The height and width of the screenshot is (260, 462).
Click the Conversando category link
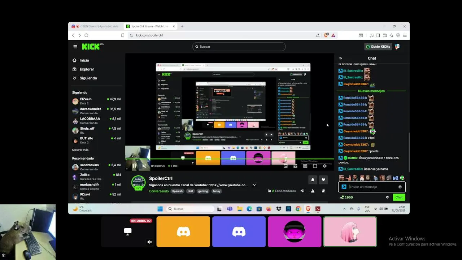click(x=159, y=191)
